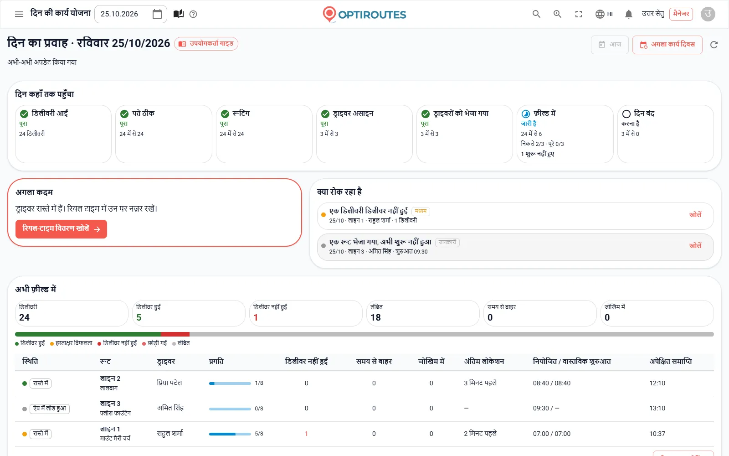Image resolution: width=729 pixels, height=456 pixels.
Task: Open the उपयोगकर्ता गाइड link
Action: click(x=206, y=44)
